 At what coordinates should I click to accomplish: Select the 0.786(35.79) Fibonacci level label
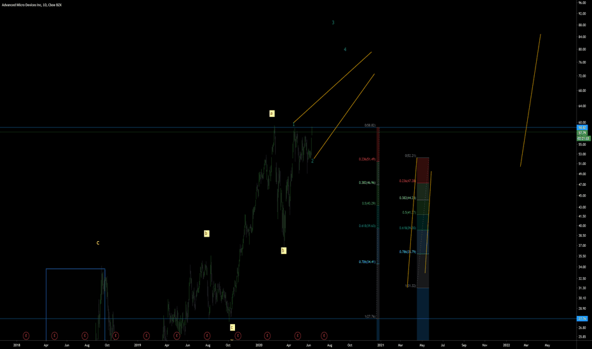coord(407,252)
